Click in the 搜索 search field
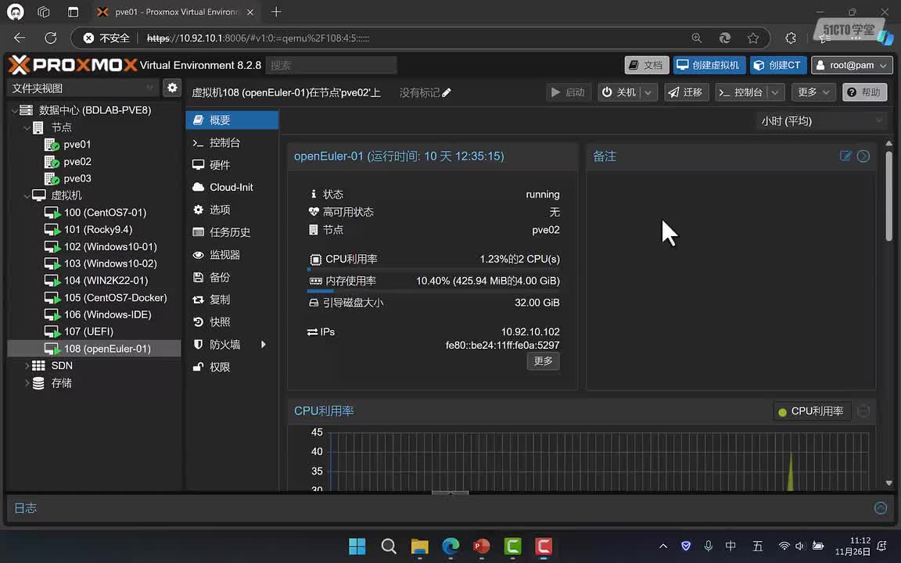The height and width of the screenshot is (563, 901). coord(331,65)
